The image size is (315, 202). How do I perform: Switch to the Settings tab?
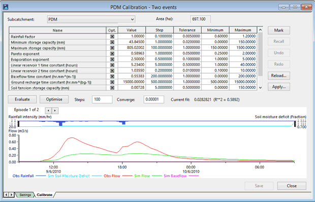click(x=25, y=195)
